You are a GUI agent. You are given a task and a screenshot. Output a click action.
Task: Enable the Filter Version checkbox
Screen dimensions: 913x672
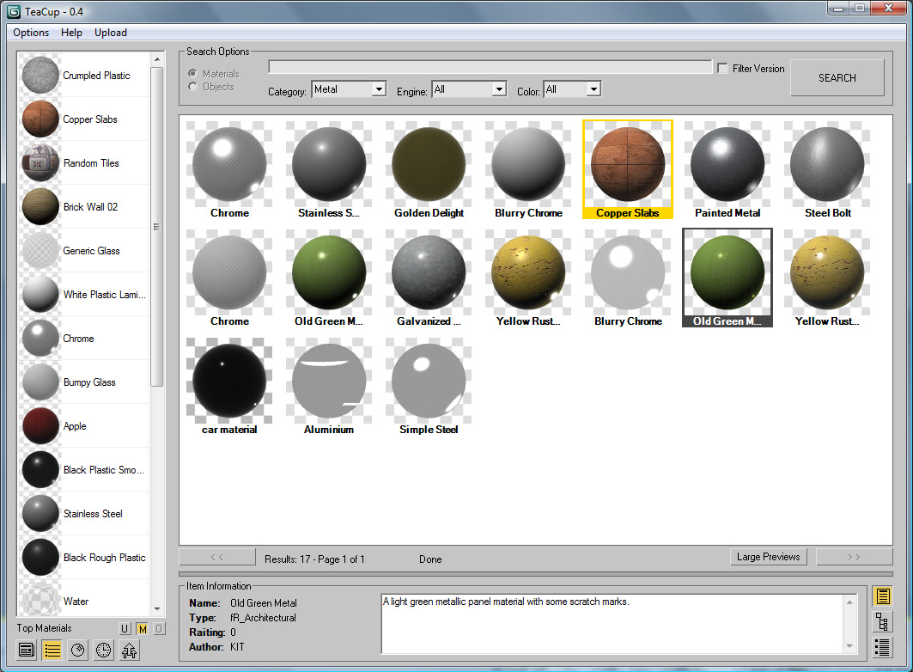point(723,69)
